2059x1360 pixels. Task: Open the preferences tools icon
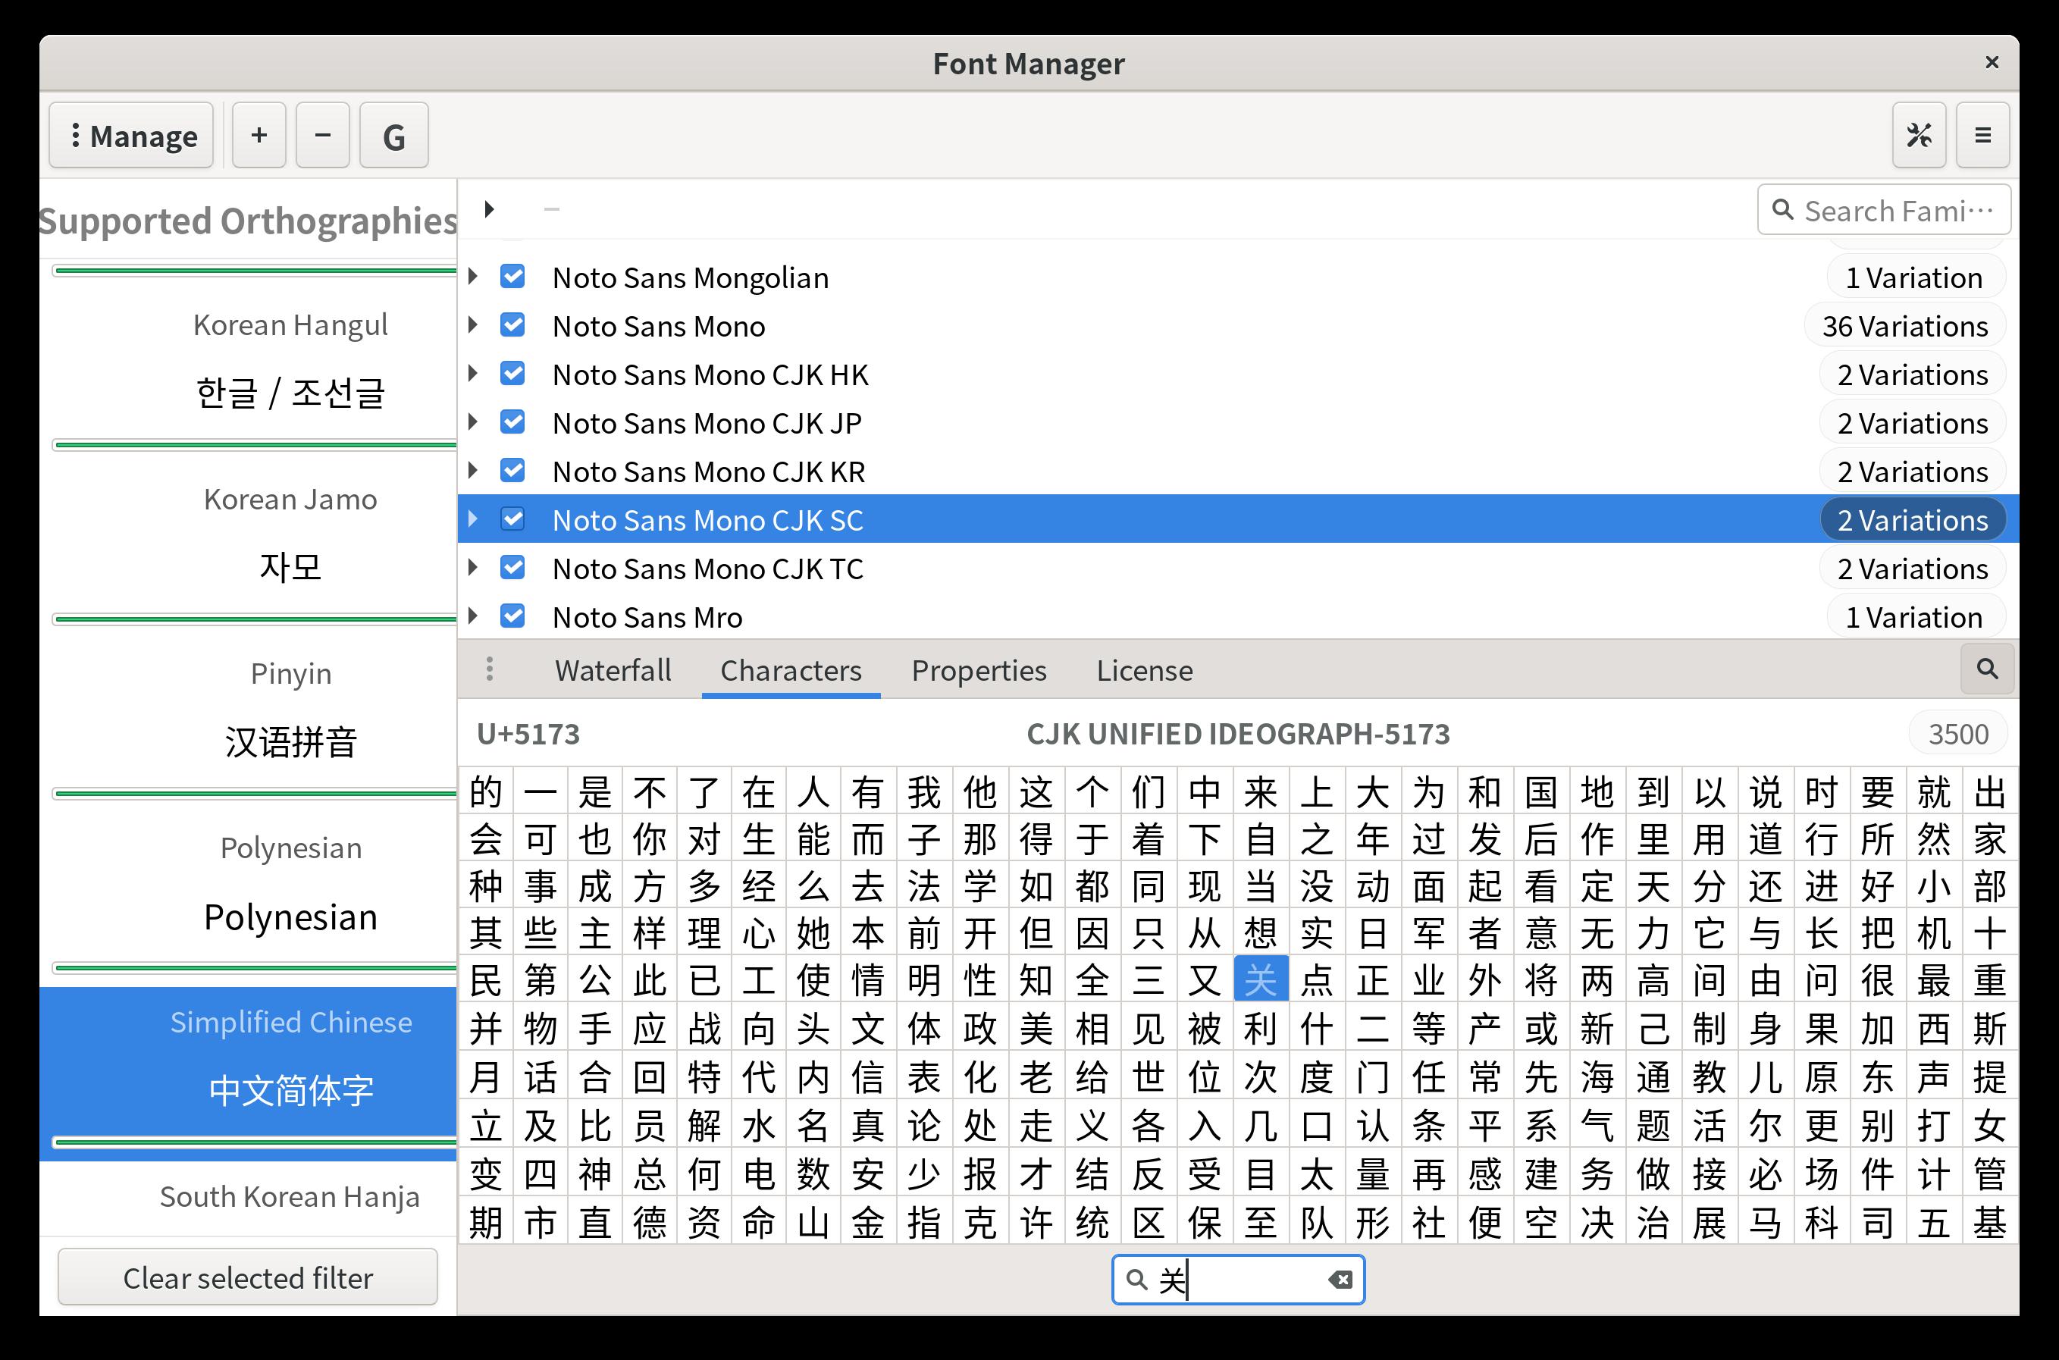click(x=1919, y=135)
